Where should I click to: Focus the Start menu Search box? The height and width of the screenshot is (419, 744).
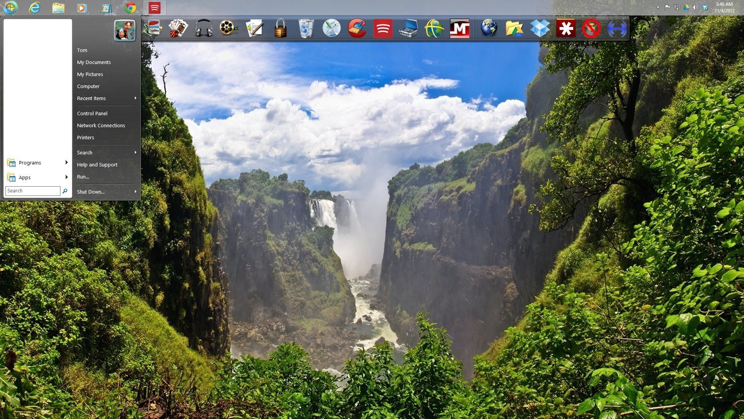point(33,191)
